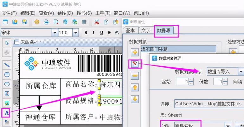Edit data object with the pencil button
Image resolution: width=244 pixels, height=127 pixels.
coord(135,64)
